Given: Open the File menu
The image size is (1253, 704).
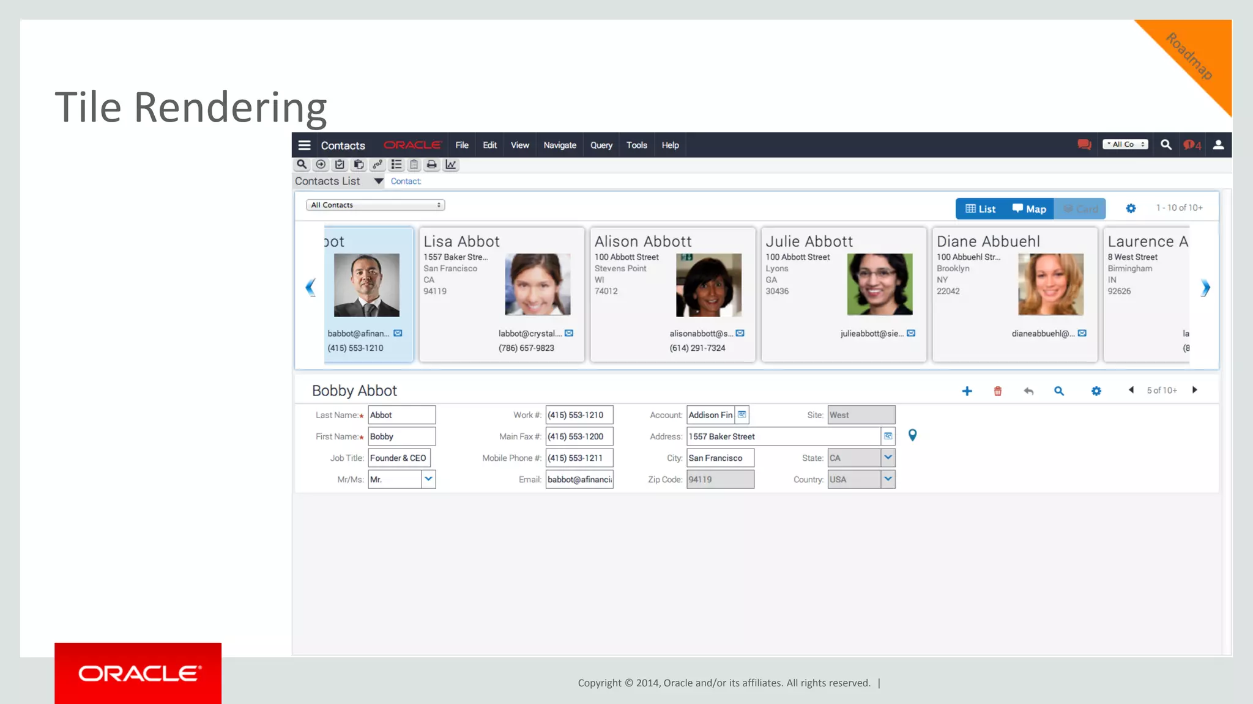Looking at the screenshot, I should pyautogui.click(x=462, y=145).
